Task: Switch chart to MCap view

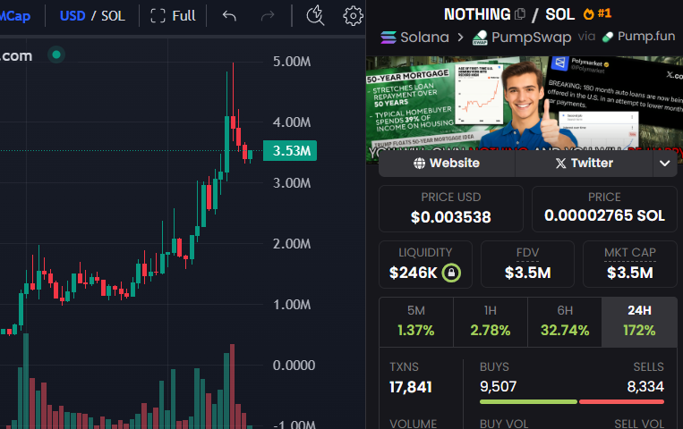Action: click(15, 16)
